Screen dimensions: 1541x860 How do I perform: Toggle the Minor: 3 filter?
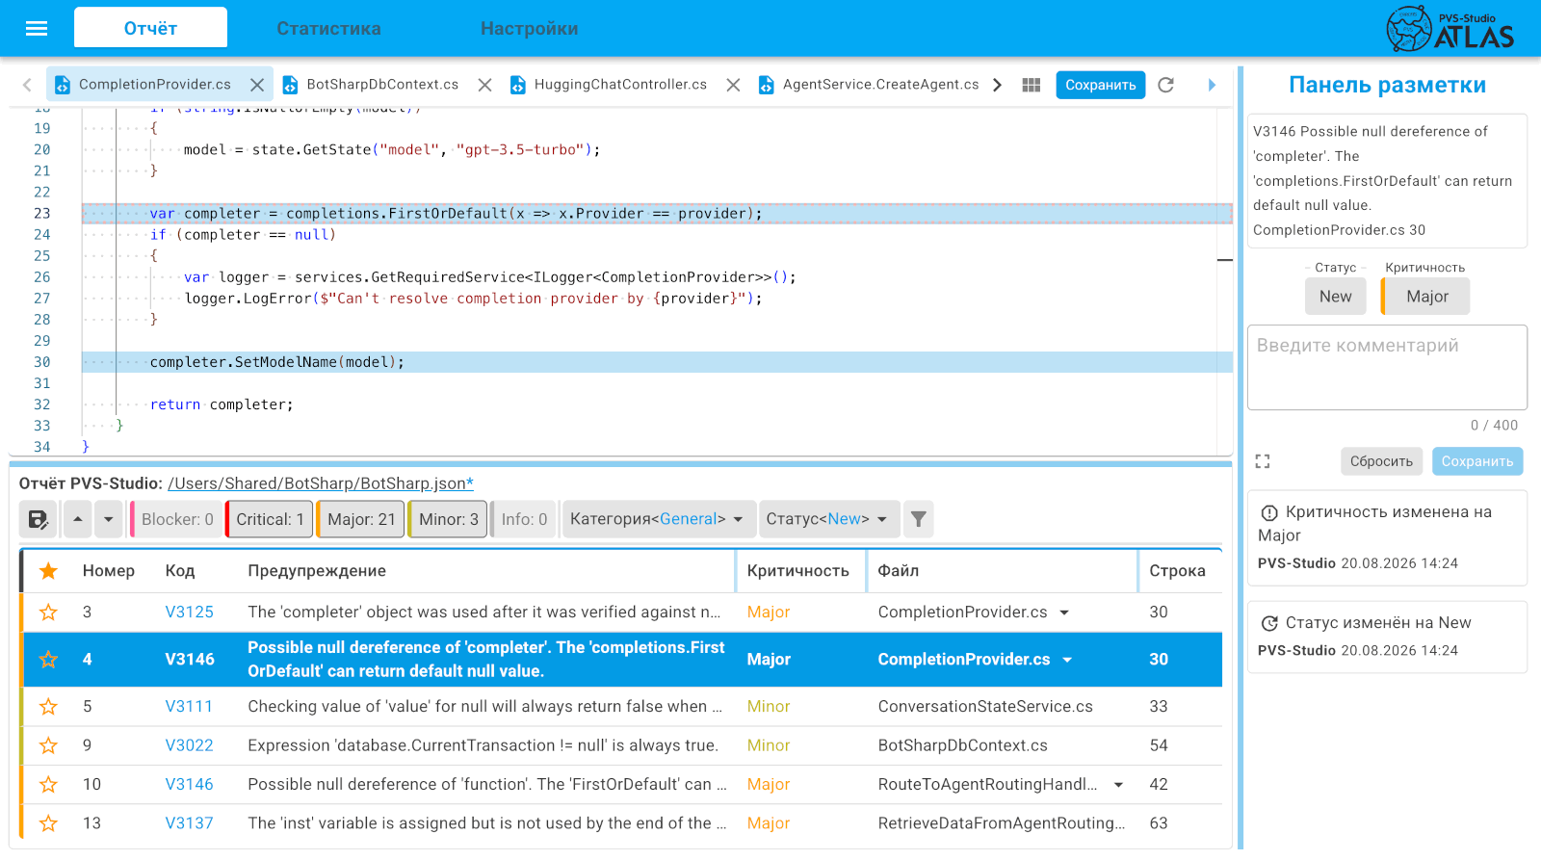(x=448, y=519)
